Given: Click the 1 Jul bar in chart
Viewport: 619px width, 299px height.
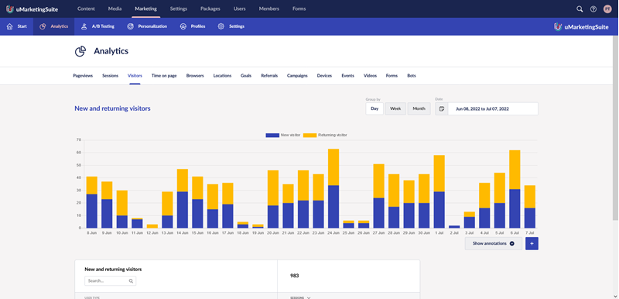Looking at the screenshot, I should (439, 191).
